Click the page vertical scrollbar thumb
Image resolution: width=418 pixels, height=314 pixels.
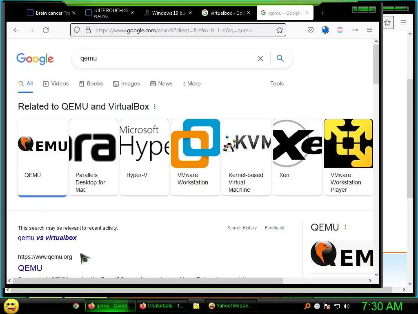pyautogui.click(x=376, y=64)
